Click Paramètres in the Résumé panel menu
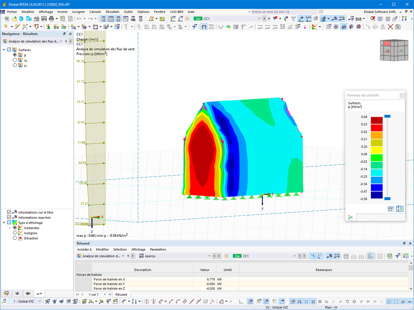Screen dimensions: 414x310 pyautogui.click(x=158, y=249)
